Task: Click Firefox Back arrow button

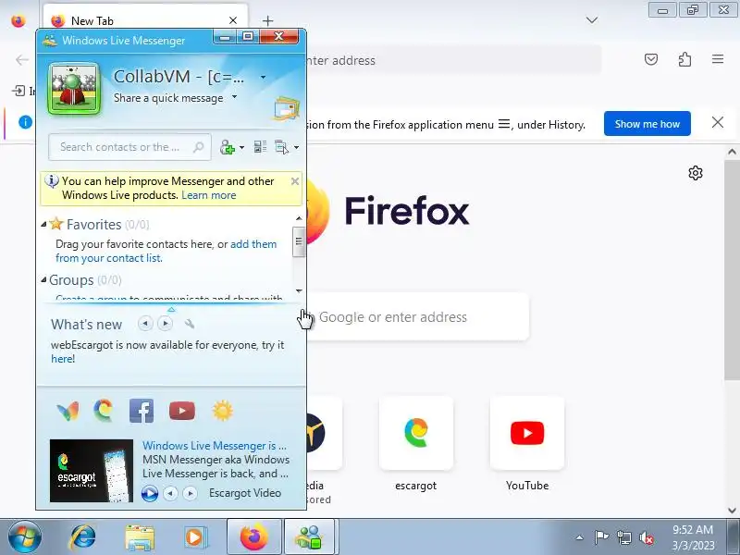Action: (x=21, y=60)
